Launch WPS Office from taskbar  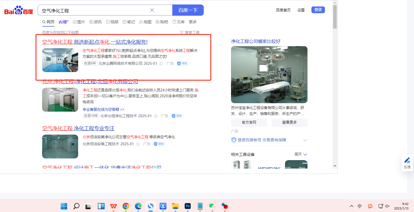(114, 206)
